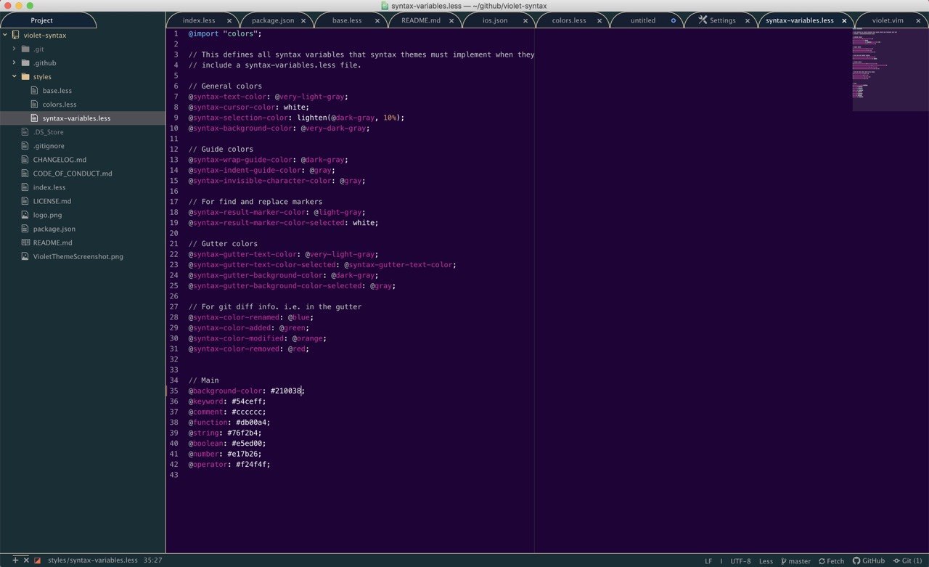Open the GitHub panel from status bar
Screen dimensions: 929x567
click(869, 560)
